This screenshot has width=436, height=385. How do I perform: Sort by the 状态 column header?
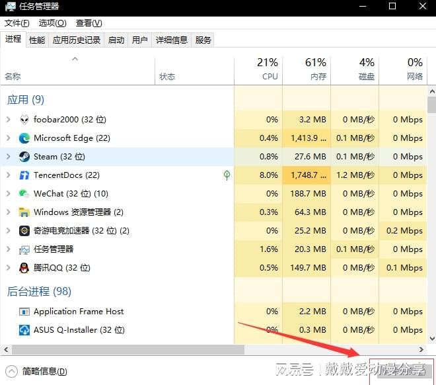pyautogui.click(x=194, y=71)
